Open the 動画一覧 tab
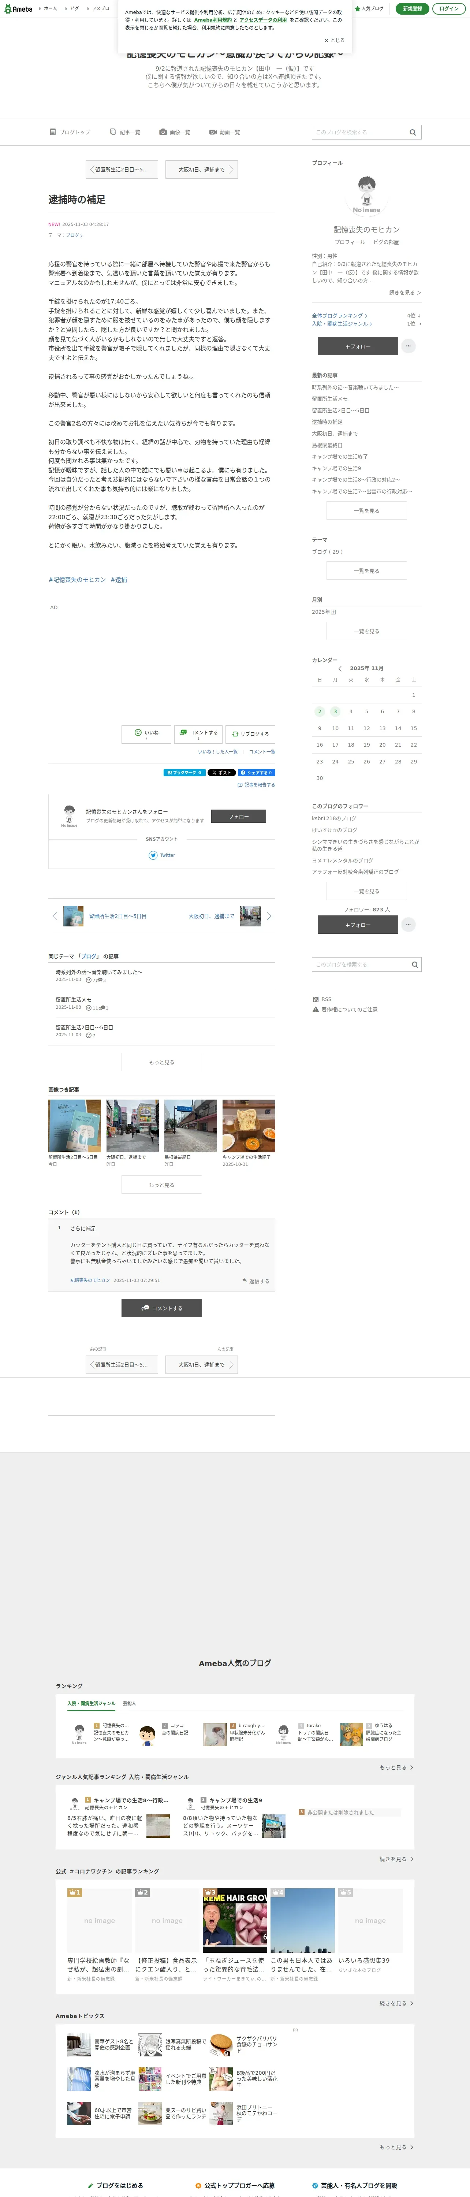470x2197 pixels. tap(224, 132)
